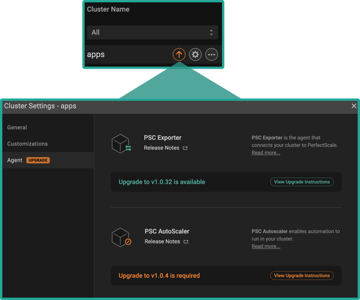Viewport: 360px width, 300px height.
Task: Click the Upgrade to v1.0.4 is required text
Action: click(159, 276)
